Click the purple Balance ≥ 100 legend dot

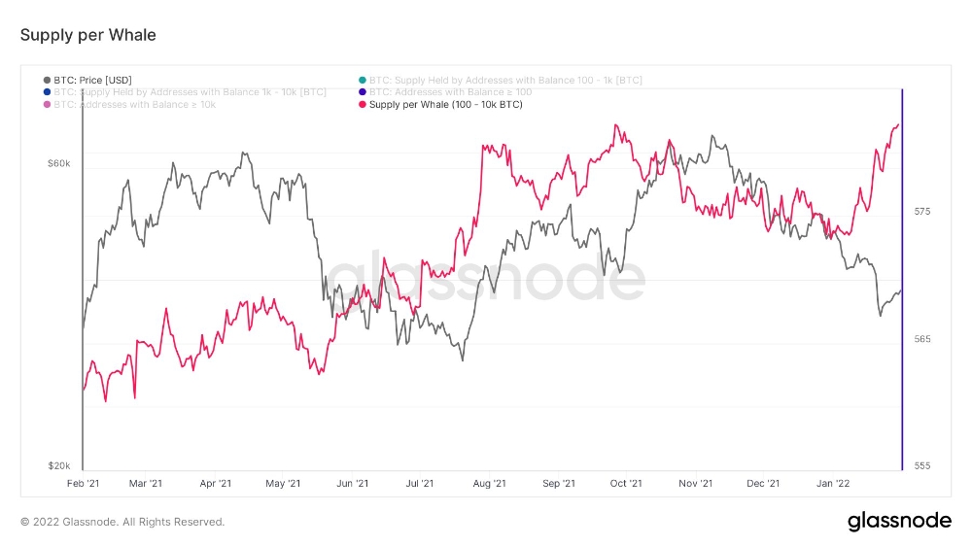[x=363, y=92]
